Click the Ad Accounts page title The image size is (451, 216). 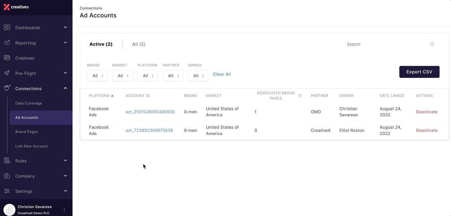pos(98,15)
